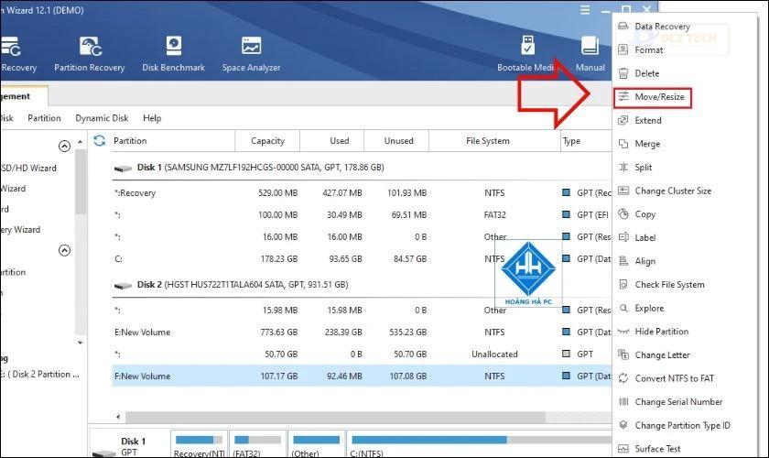Select the Disk 1 SAMSUNG header row

[x=362, y=168]
